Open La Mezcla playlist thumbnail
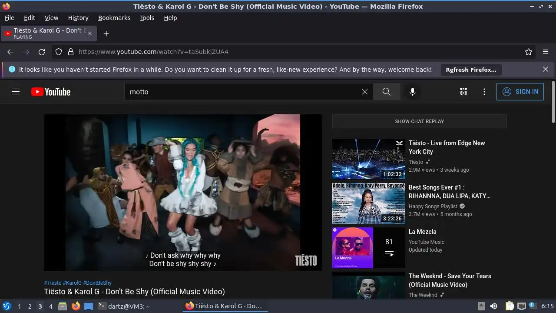 (368, 247)
